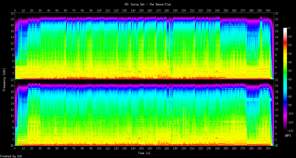This screenshot has height=158, width=296.
Task: Click the spectrogram title "Swing Set - The Dance.flac"
Action: tap(148, 4)
